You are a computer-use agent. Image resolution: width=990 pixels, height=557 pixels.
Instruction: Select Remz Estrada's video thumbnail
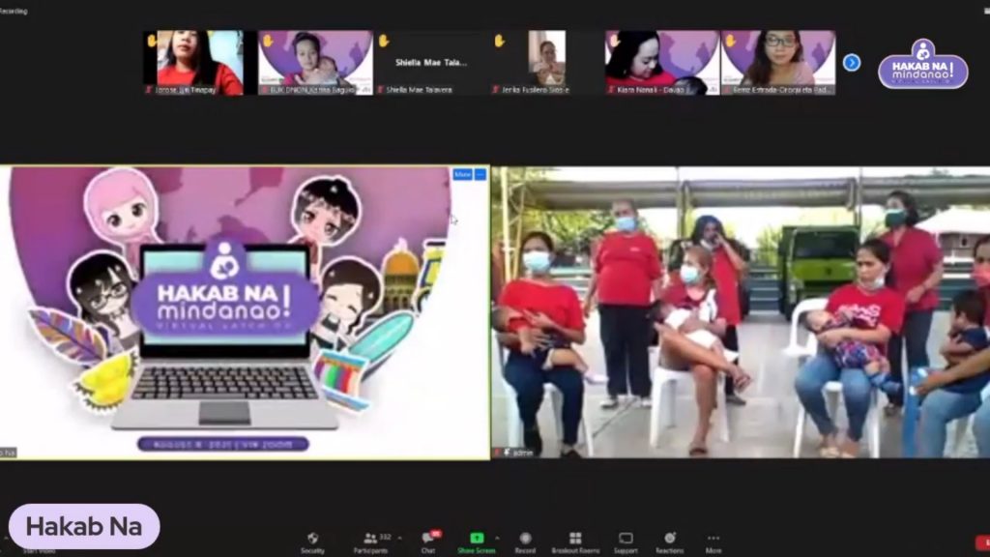(x=778, y=63)
